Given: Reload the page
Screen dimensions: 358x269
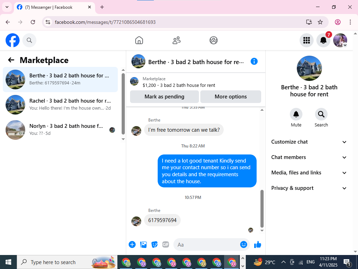Looking at the screenshot, I should [x=33, y=22].
